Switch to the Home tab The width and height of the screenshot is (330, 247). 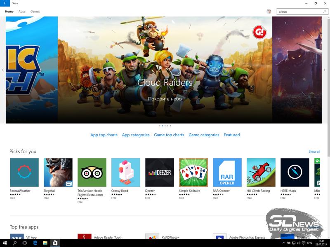(9, 12)
